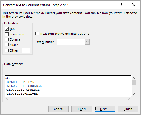The image size is (141, 115).
Task: Enable the Semicolon delimiter checkbox
Action: 7,34
